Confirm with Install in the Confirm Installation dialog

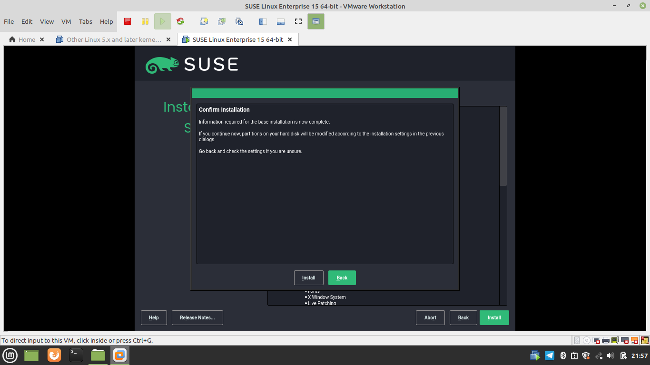(309, 278)
